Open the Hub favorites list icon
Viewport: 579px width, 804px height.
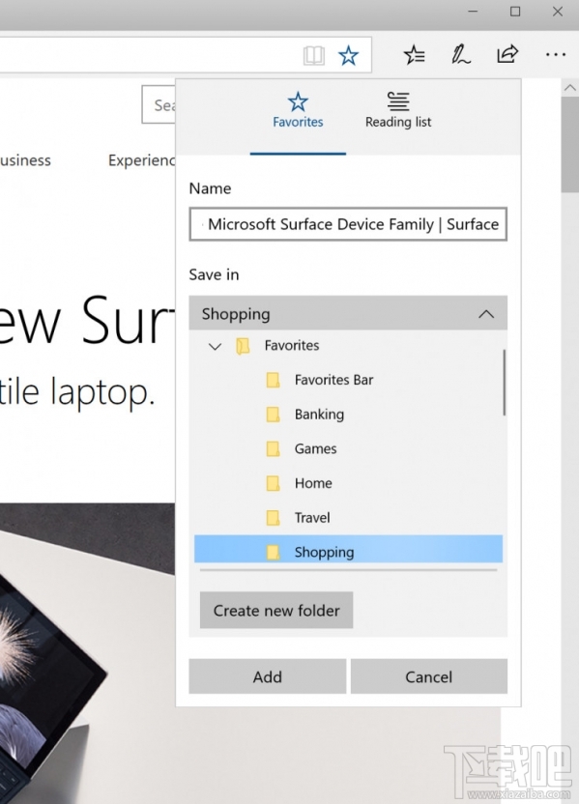(x=414, y=55)
